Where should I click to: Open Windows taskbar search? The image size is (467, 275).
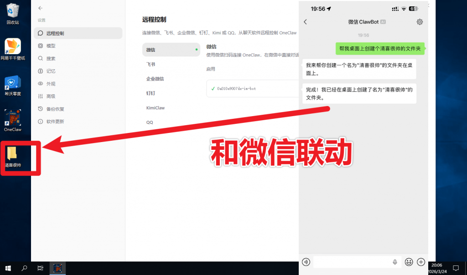(x=25, y=268)
